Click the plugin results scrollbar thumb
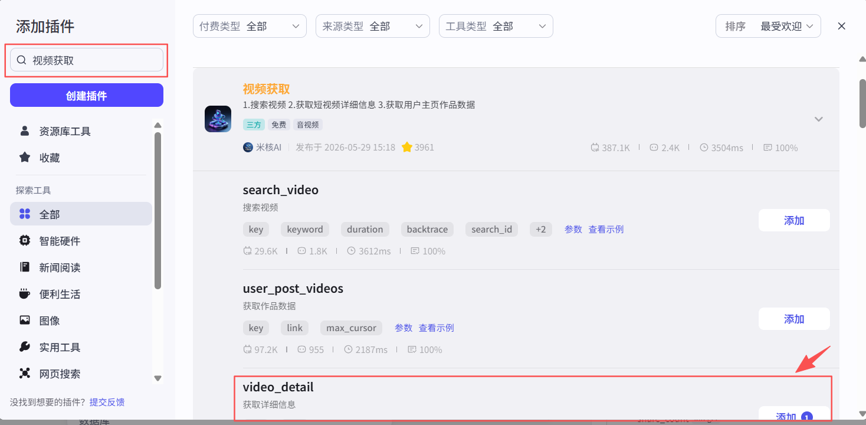Screen dimensions: 866x425 862,103
